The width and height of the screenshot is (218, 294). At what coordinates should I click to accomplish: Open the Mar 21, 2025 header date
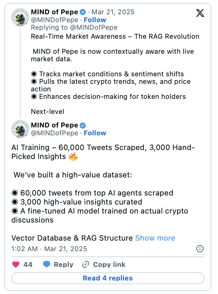(x=113, y=12)
